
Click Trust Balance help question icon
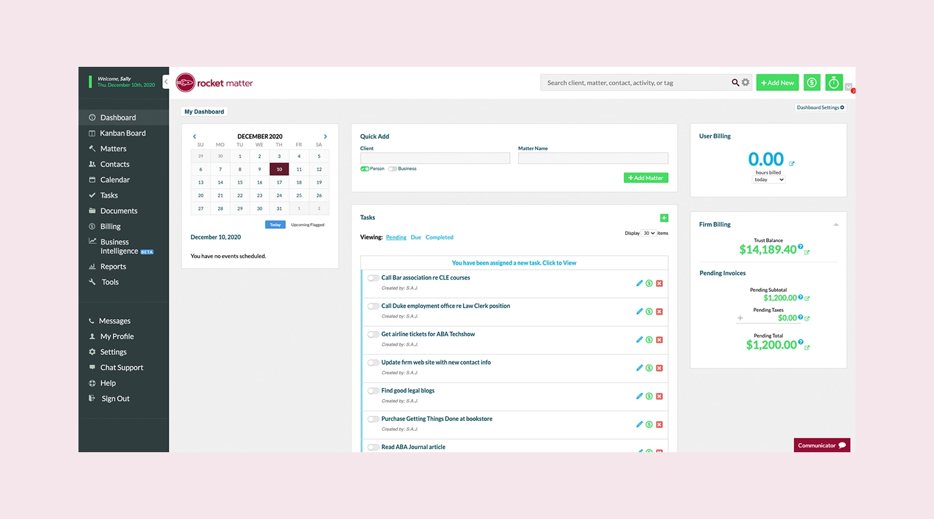coord(800,247)
